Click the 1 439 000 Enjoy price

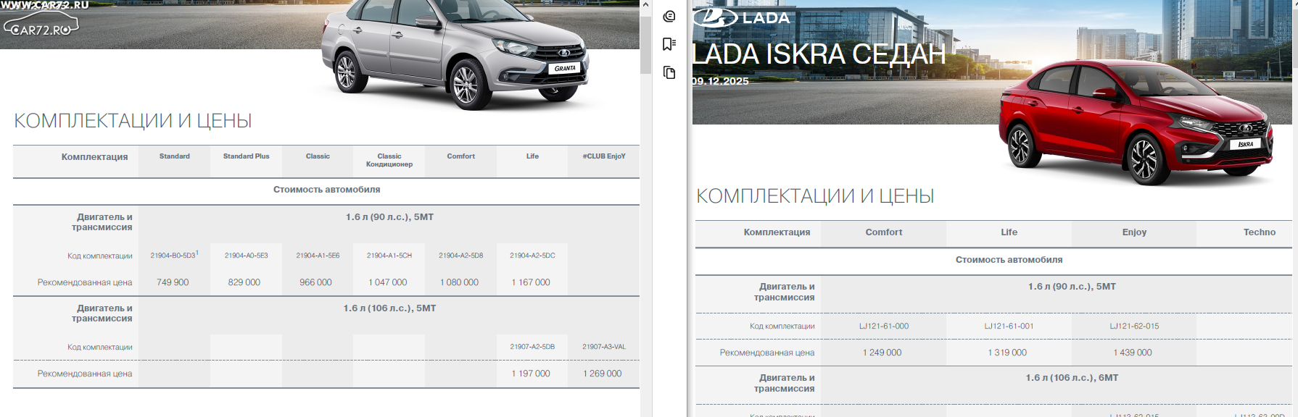(1132, 353)
